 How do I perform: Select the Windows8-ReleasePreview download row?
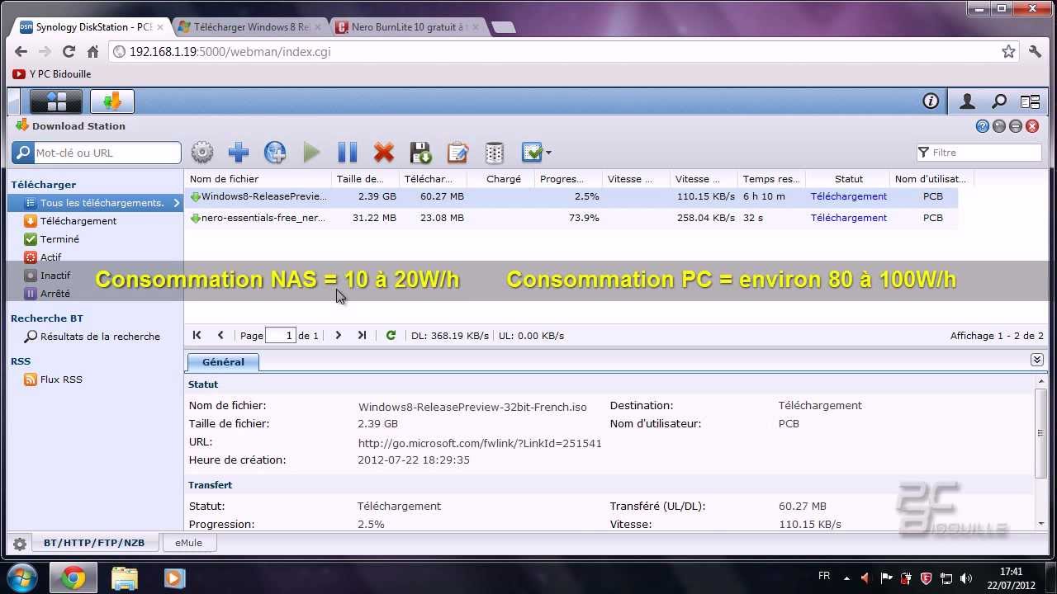click(571, 196)
